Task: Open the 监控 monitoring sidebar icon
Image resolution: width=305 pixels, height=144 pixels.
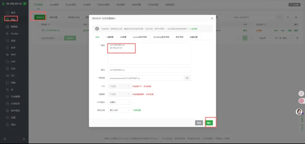Action: pyautogui.click(x=7, y=41)
